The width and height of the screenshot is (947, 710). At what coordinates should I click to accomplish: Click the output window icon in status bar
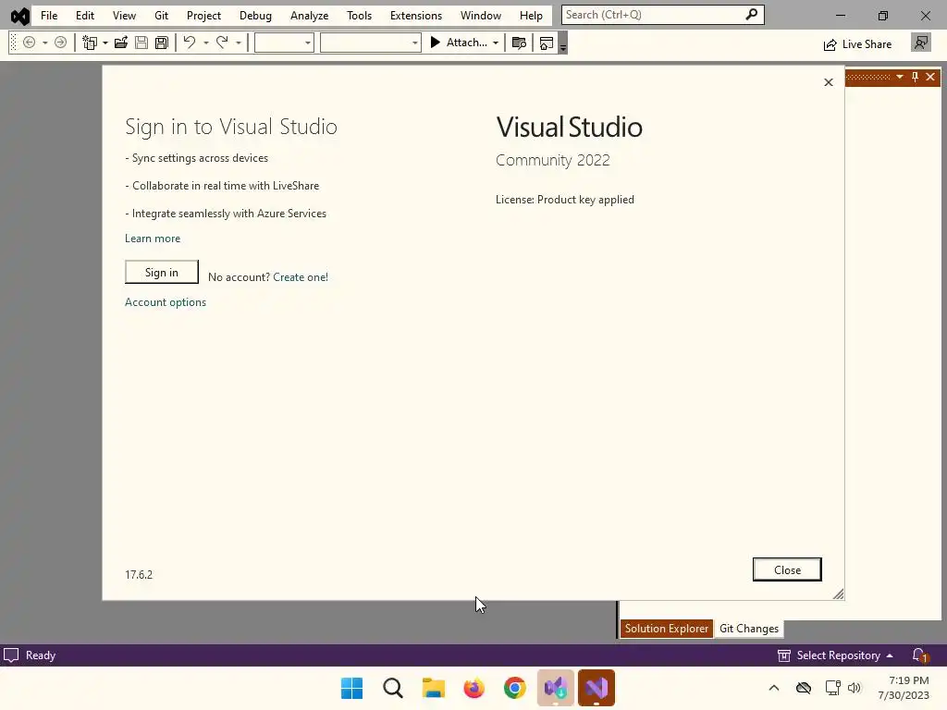pyautogui.click(x=11, y=655)
